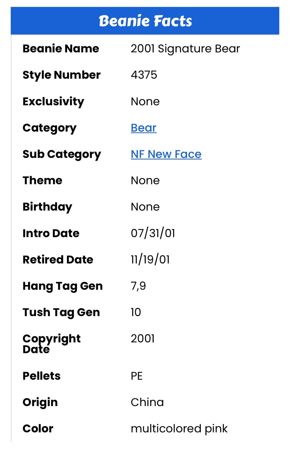Viewport: 290px width, 450px height.
Task: Click the Origin value China
Action: pos(147,402)
